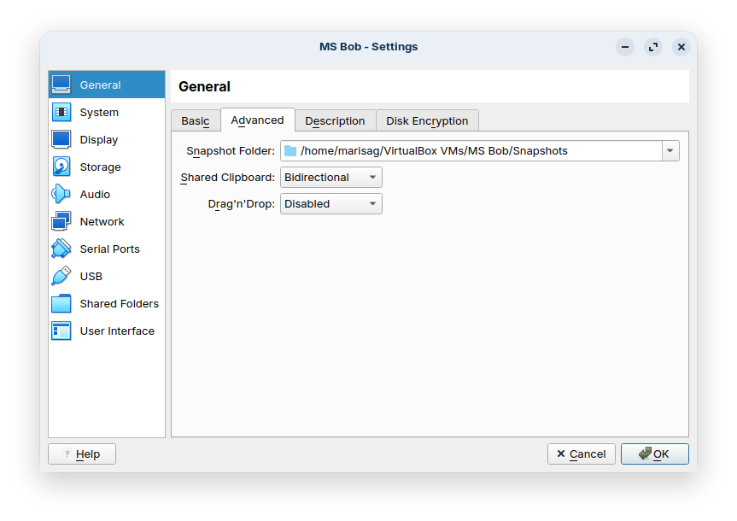The height and width of the screenshot is (521, 737).
Task: Open the Disk Encryption tab
Action: point(427,121)
